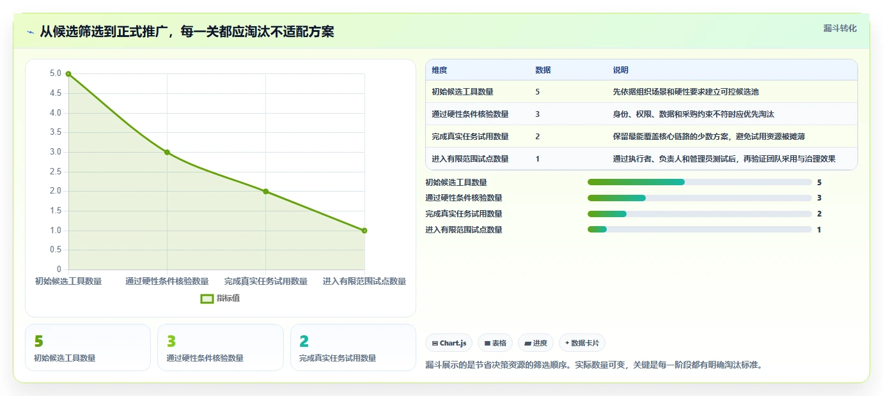Click the 漏斗转化 tag in header
The image size is (883, 396).
tap(840, 28)
